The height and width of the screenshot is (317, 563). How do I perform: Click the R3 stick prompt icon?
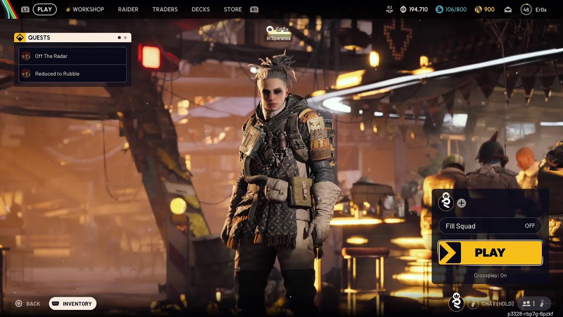coord(389,9)
